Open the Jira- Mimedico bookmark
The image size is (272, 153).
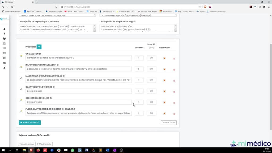point(107,11)
